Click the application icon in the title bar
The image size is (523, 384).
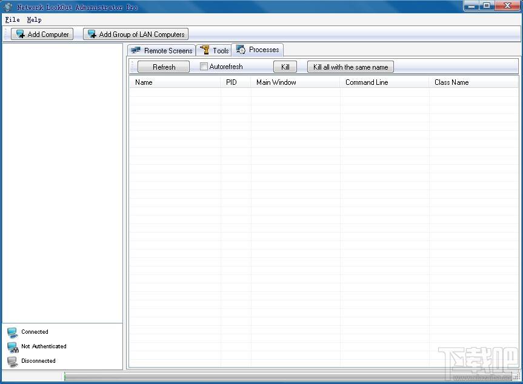(x=8, y=7)
